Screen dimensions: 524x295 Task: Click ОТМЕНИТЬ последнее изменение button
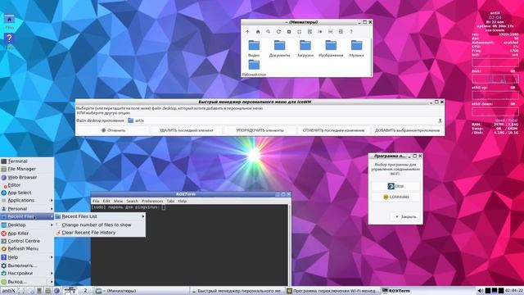click(x=333, y=130)
